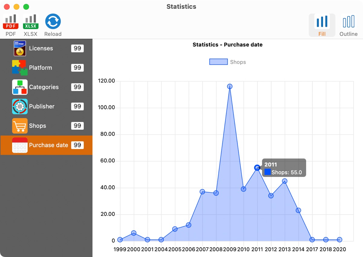This screenshot has height=257, width=363.
Task: Click the 2013 data point on chart
Action: [x=285, y=181]
